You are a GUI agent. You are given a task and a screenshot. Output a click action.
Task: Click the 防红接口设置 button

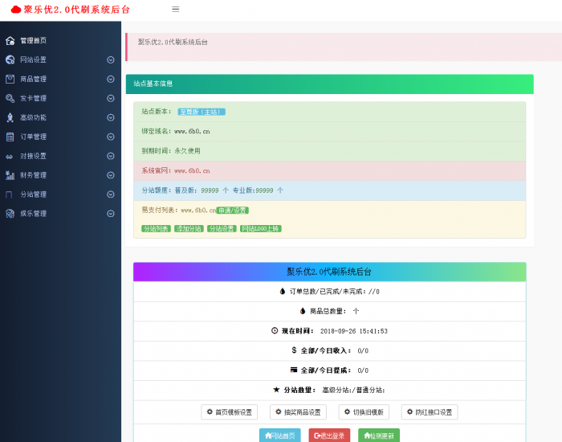click(430, 412)
